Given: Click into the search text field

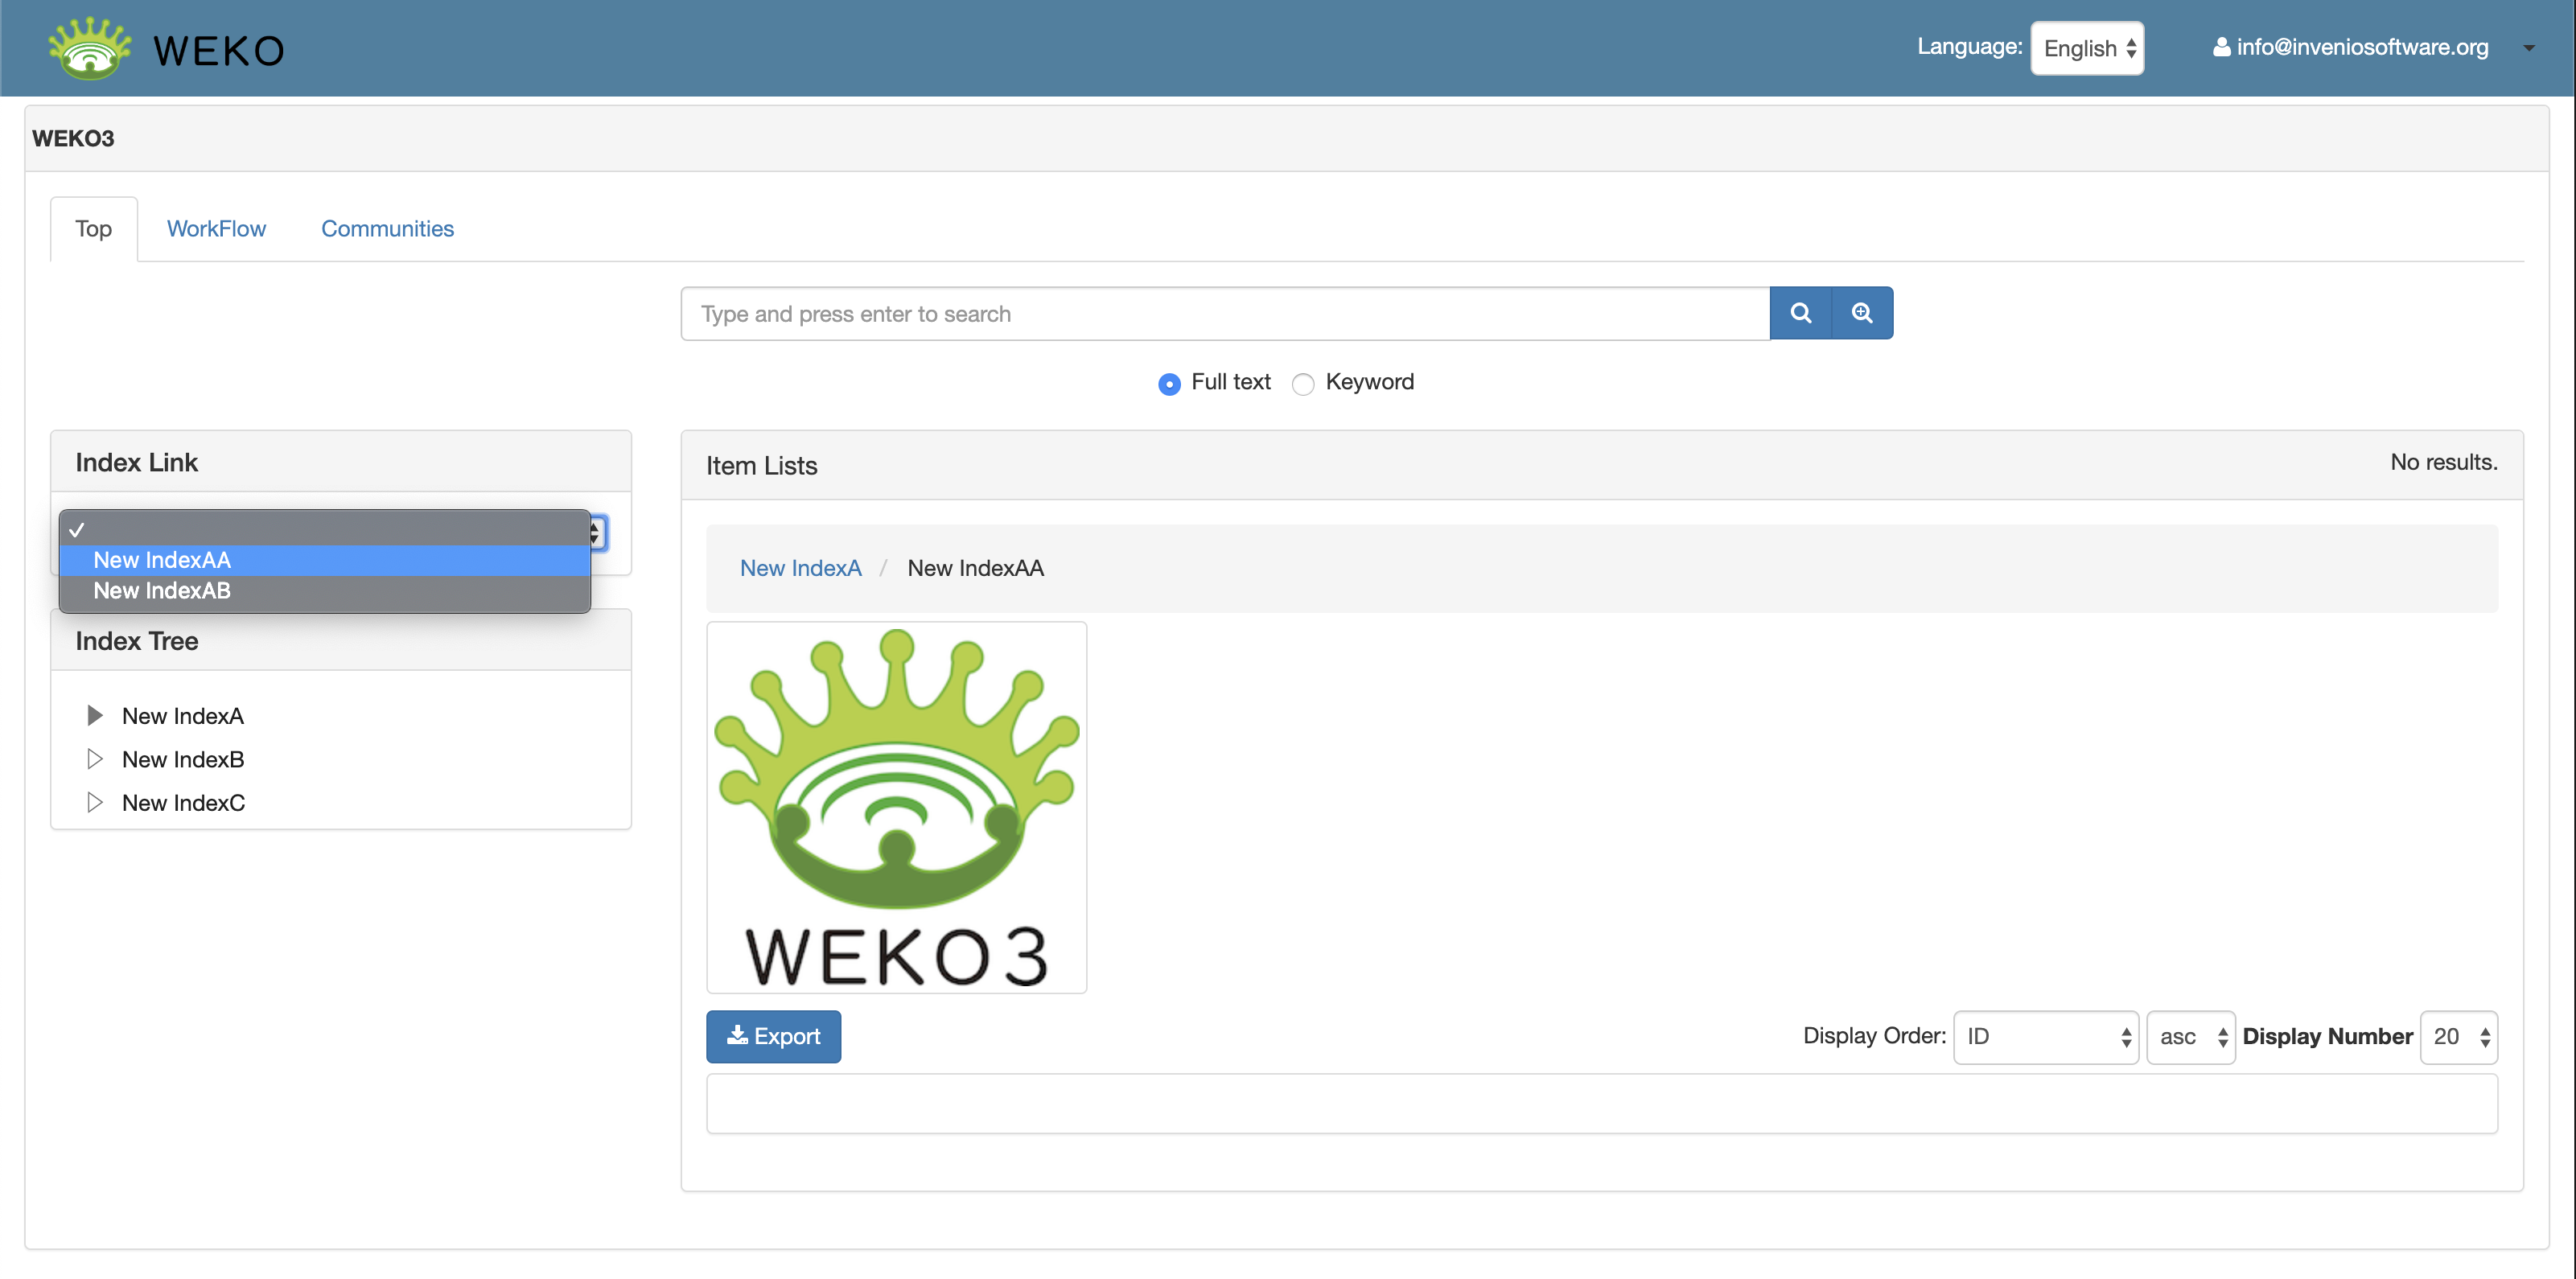Looking at the screenshot, I should tap(1224, 314).
